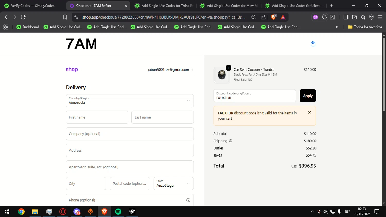Click the shipping info question mark icon
This screenshot has height=217, width=386.
[x=231, y=141]
